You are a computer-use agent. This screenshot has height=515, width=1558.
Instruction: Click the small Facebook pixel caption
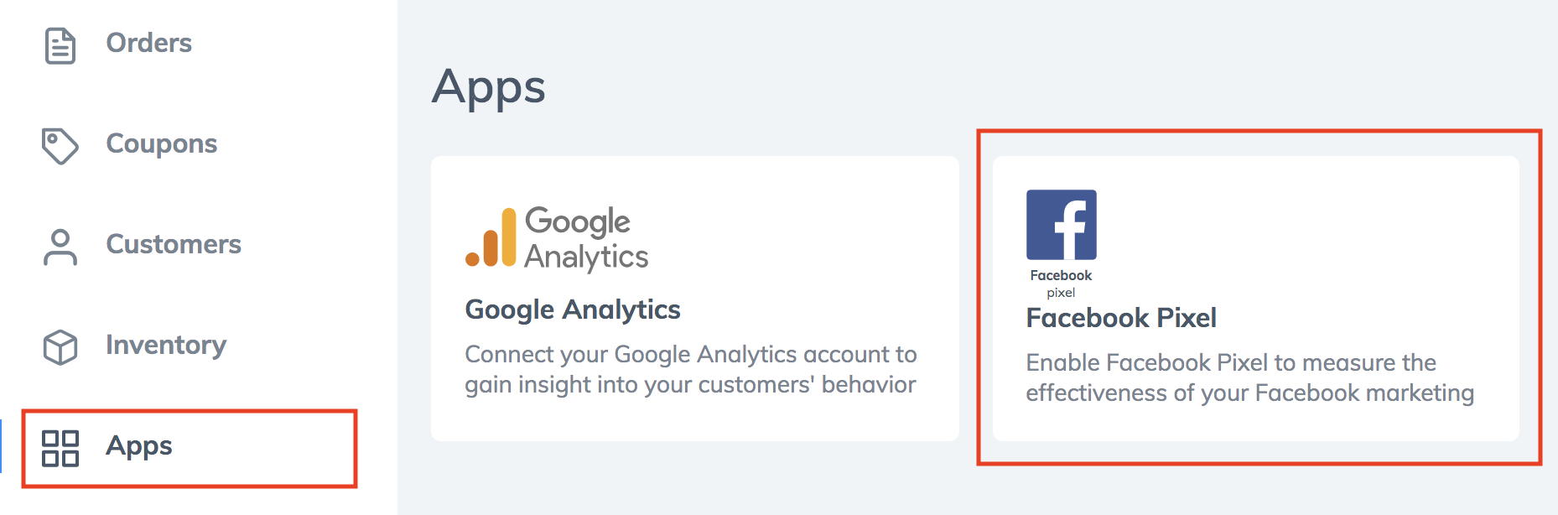1061,284
